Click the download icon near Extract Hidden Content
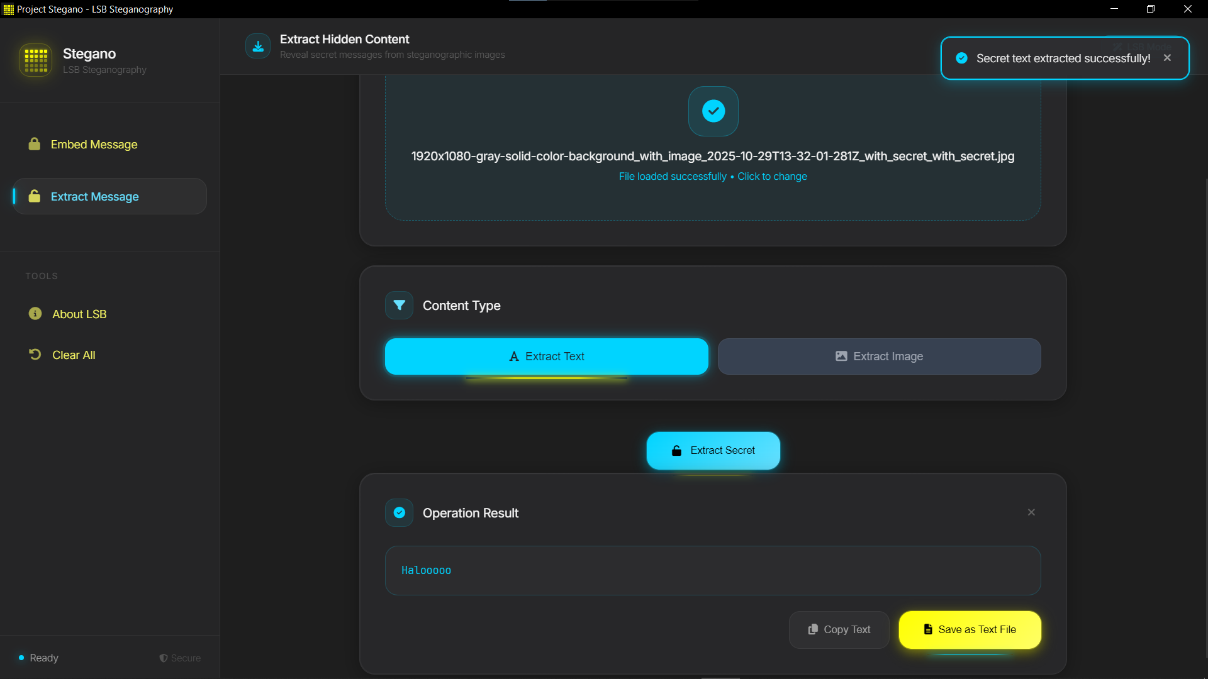 [x=258, y=45]
